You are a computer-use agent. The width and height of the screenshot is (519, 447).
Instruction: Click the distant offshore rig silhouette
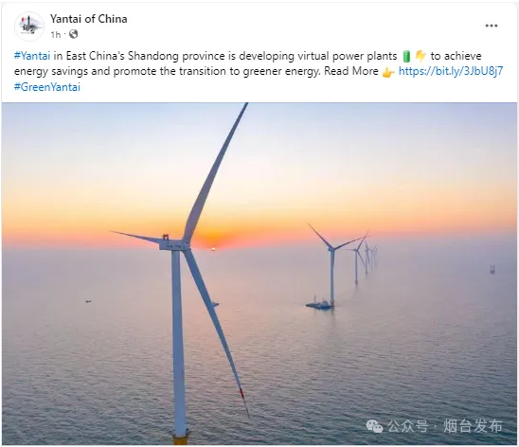492,269
